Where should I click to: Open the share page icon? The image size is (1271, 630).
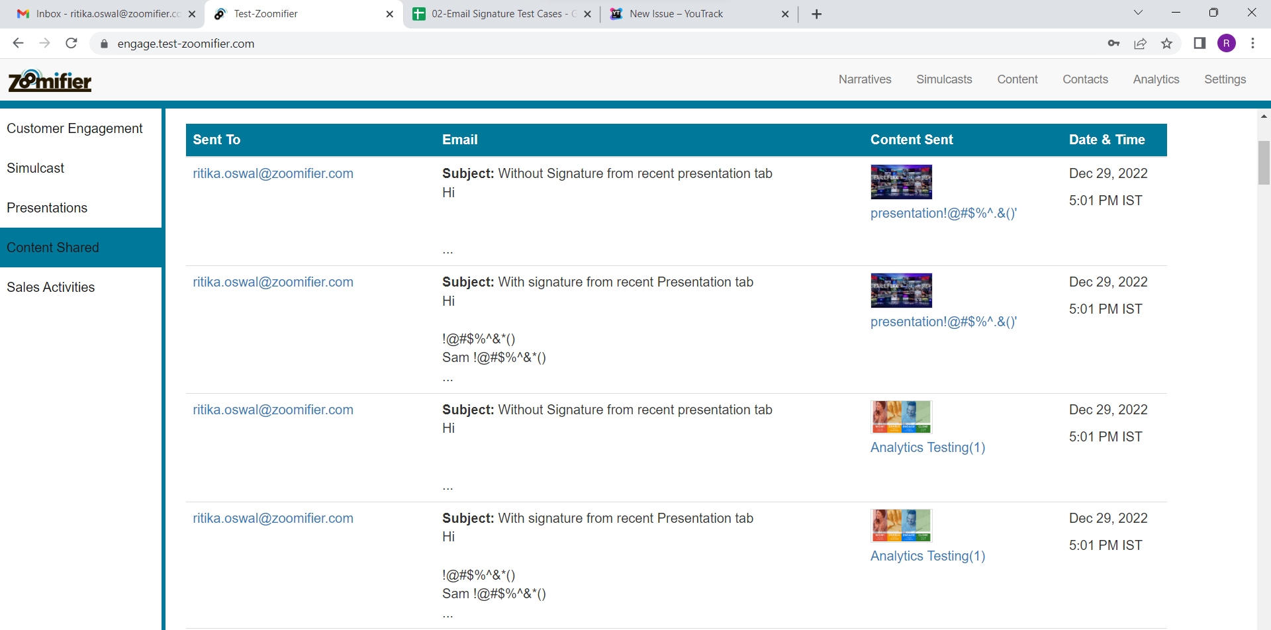coord(1140,44)
